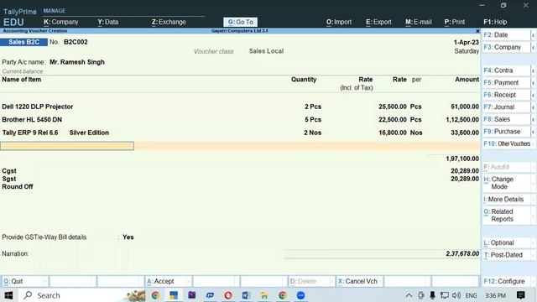
Task: Mark voucher as L: Optional
Action: [x=507, y=242]
